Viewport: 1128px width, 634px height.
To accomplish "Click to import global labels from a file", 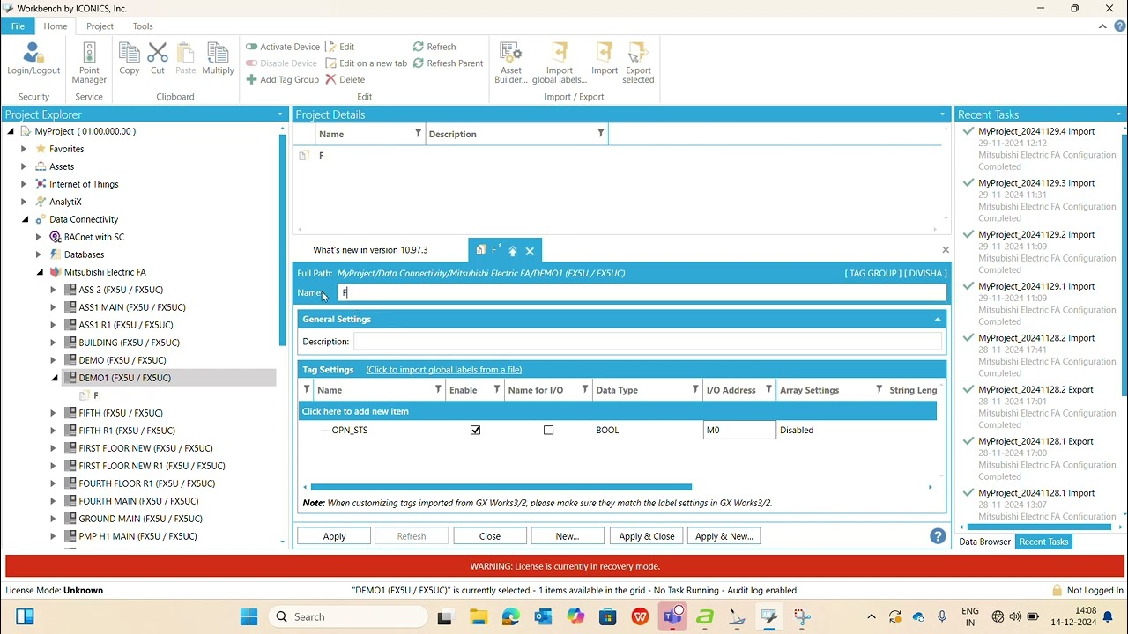I will pos(444,370).
